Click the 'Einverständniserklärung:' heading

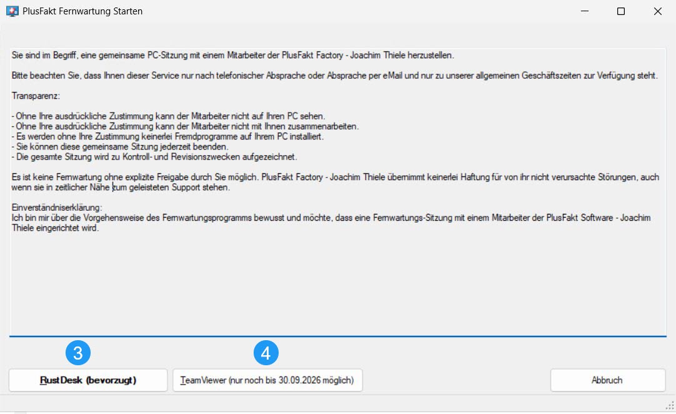tap(56, 208)
